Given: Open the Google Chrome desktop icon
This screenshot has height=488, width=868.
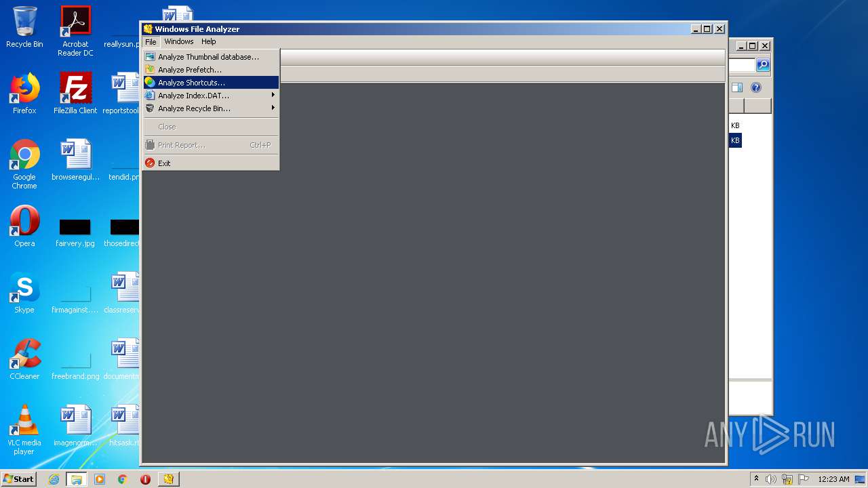Looking at the screenshot, I should [x=24, y=164].
